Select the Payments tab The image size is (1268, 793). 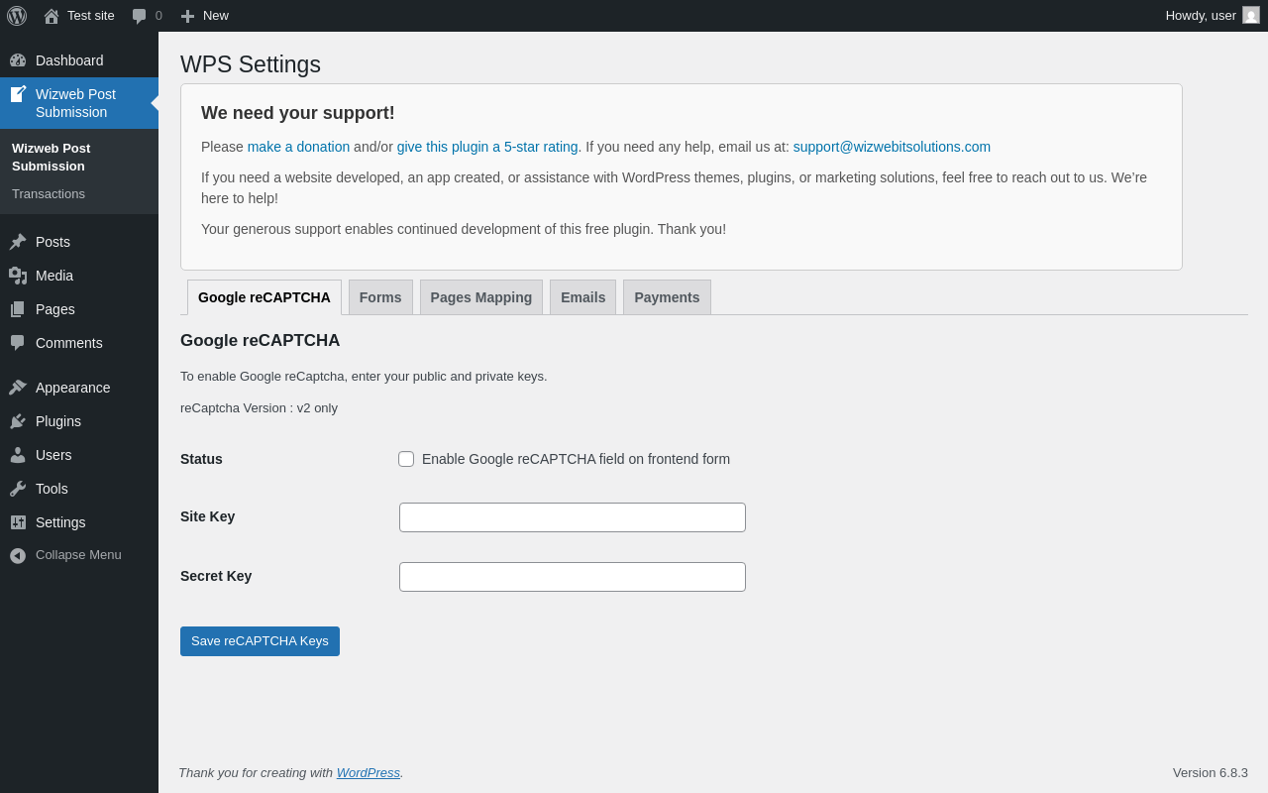(x=667, y=297)
